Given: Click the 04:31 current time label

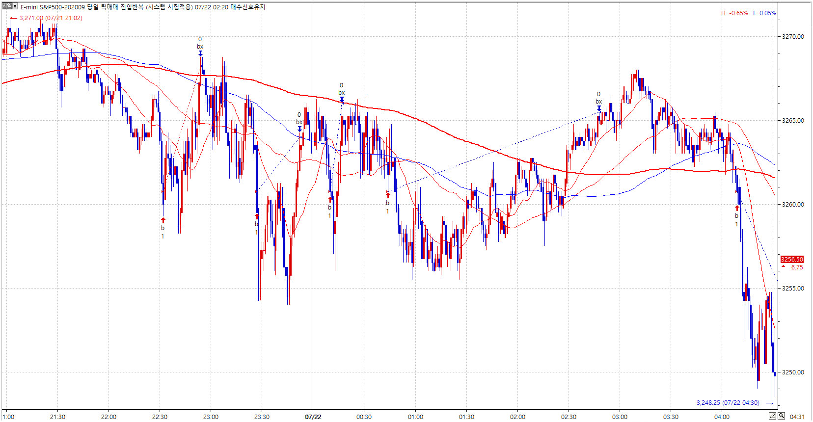Looking at the screenshot, I should (797, 417).
